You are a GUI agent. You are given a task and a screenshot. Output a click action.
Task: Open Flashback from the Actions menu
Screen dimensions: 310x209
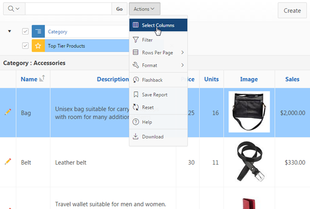(x=152, y=80)
